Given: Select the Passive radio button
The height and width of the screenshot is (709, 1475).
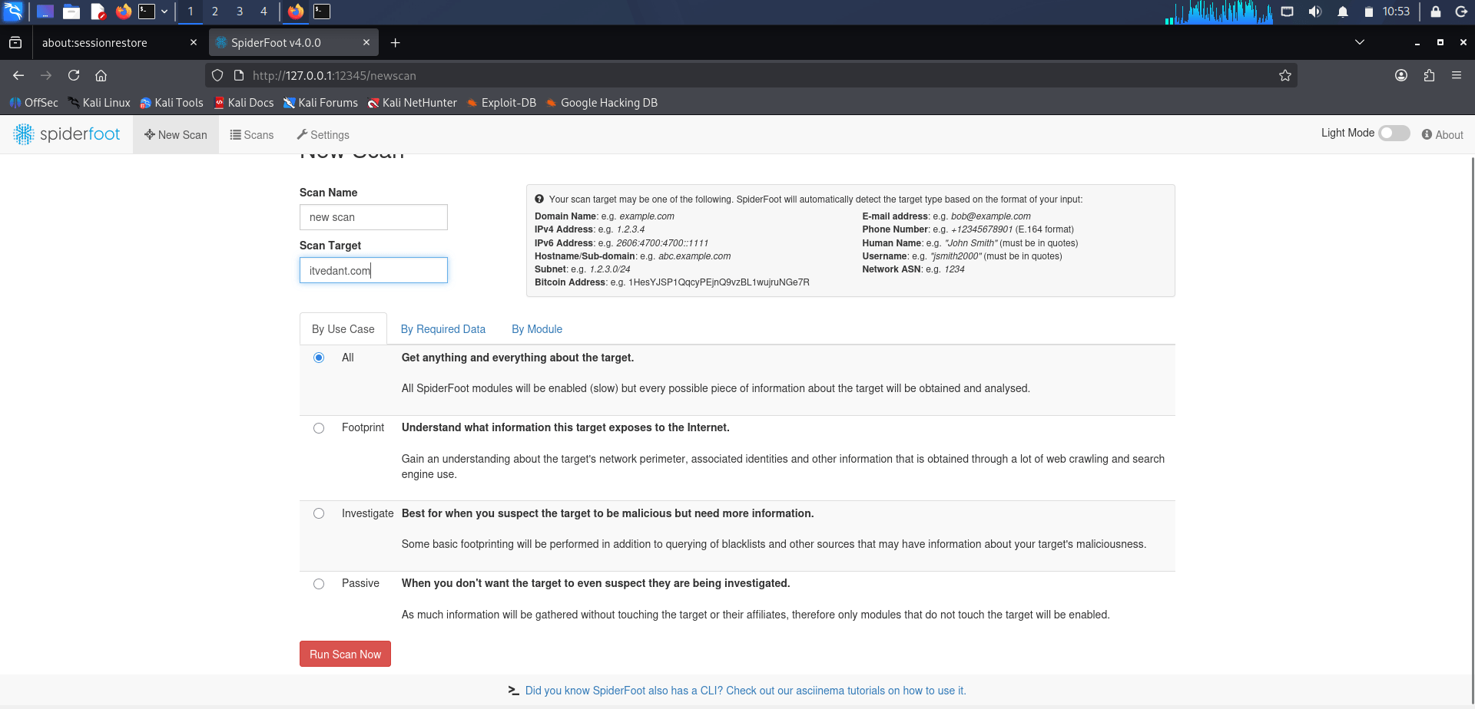Looking at the screenshot, I should [x=319, y=584].
